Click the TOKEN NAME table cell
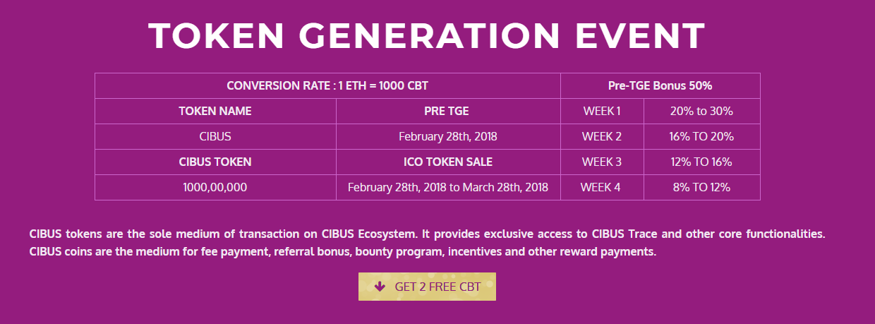 point(215,111)
